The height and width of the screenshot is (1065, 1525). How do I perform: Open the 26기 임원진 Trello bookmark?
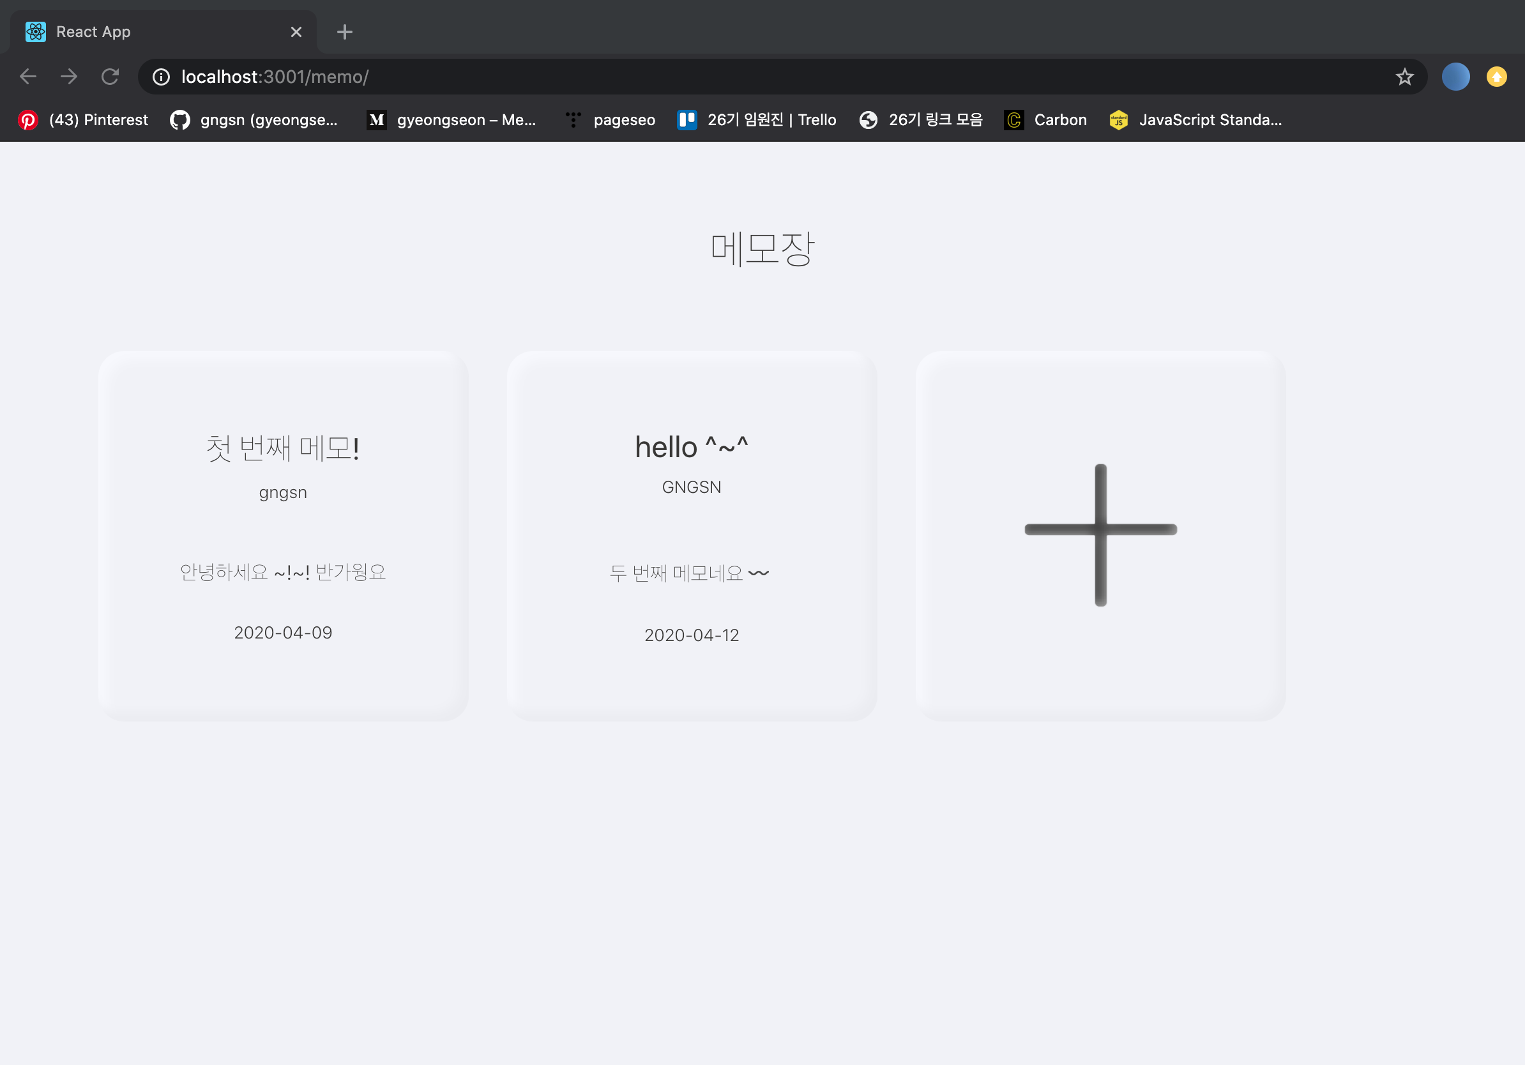pyautogui.click(x=757, y=120)
